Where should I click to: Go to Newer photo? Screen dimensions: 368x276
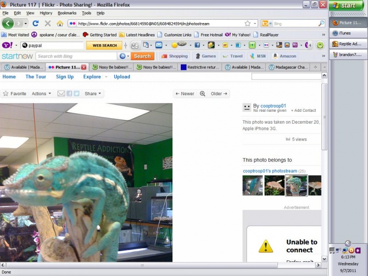point(185,94)
